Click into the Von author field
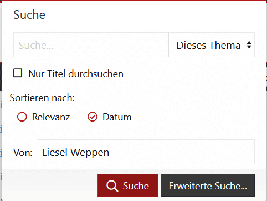This screenshot has width=267, height=201. pos(146,152)
